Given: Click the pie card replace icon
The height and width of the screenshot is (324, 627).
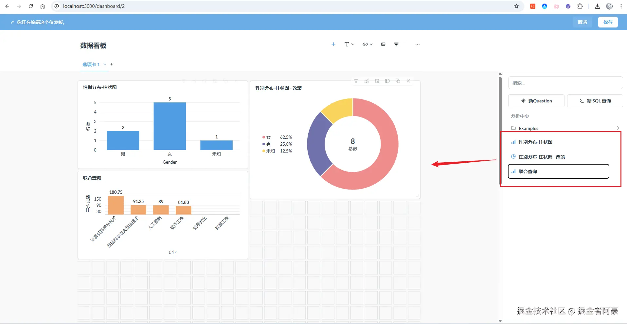Looking at the screenshot, I should (387, 81).
